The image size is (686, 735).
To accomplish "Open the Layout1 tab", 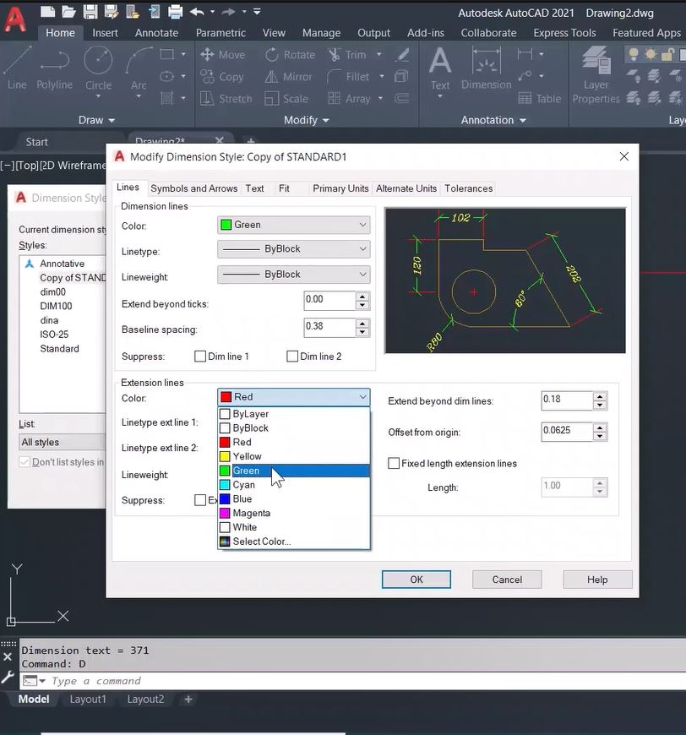I will coord(88,700).
